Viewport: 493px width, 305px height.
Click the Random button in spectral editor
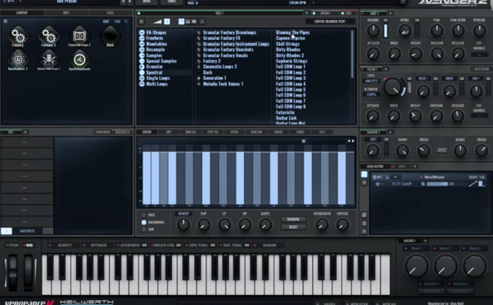[x=293, y=220]
